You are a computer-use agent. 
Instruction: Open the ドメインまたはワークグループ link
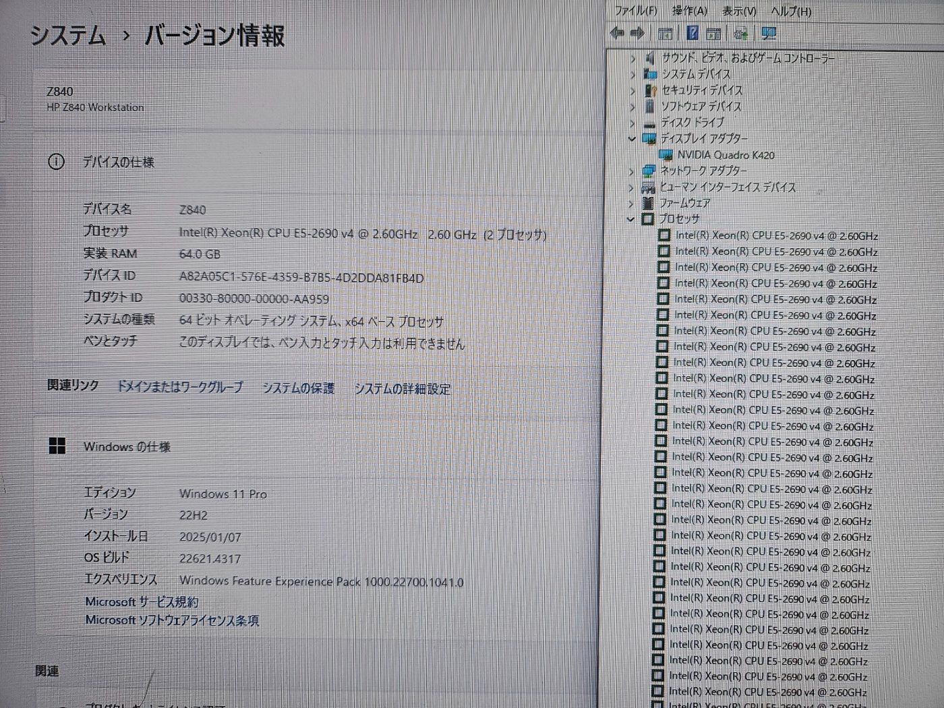point(179,387)
